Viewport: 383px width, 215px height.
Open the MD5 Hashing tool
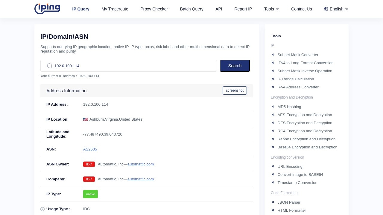[289, 107]
